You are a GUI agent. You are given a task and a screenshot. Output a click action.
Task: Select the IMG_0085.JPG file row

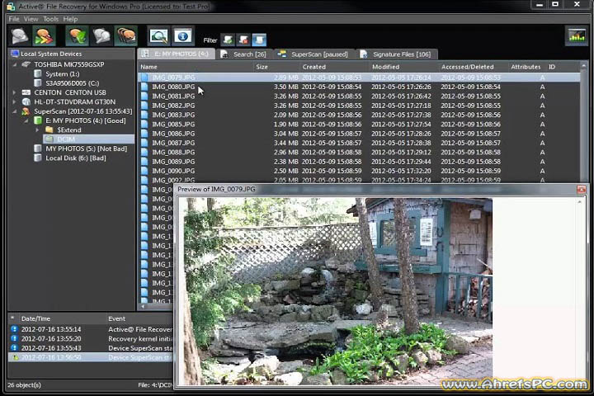point(173,125)
